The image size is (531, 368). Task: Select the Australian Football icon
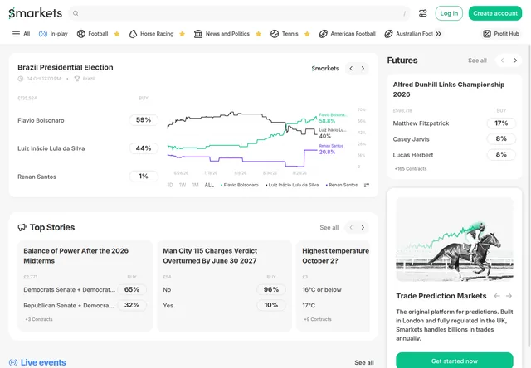(x=388, y=34)
